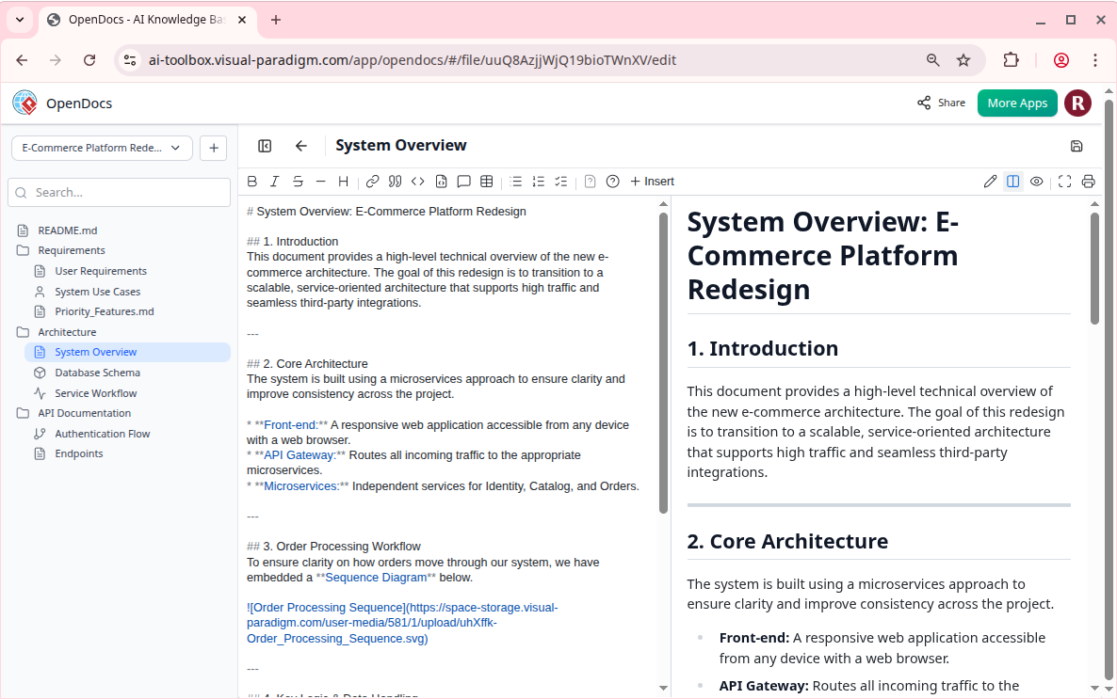Image resolution: width=1117 pixels, height=699 pixels.
Task: Switch to edit-only pencil mode
Action: pos(990,182)
